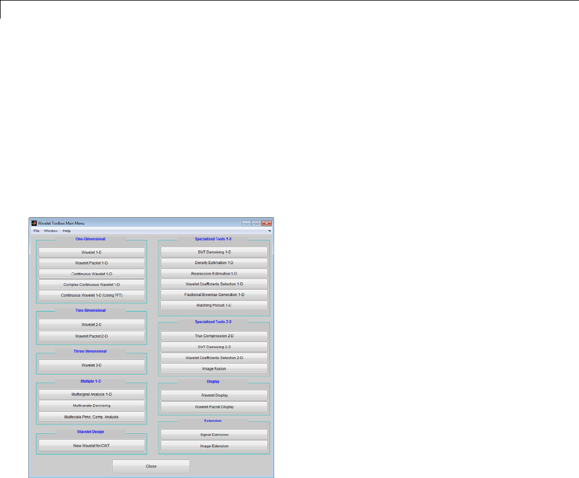Open Regression Estimation 1-D
The height and width of the screenshot is (478, 579).
214,274
